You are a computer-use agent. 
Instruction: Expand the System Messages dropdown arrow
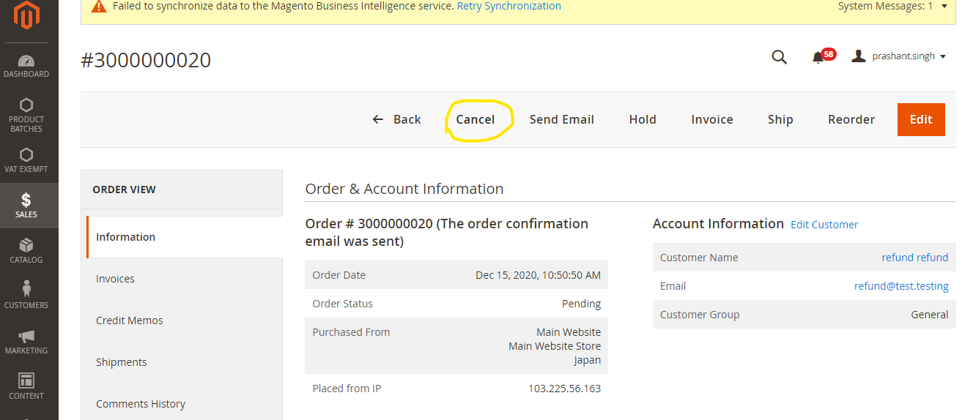click(x=944, y=7)
